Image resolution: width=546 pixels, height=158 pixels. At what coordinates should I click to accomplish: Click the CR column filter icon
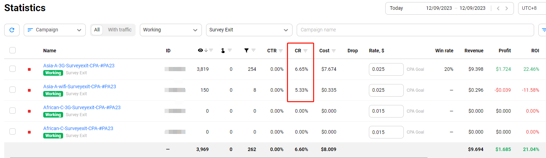point(305,51)
